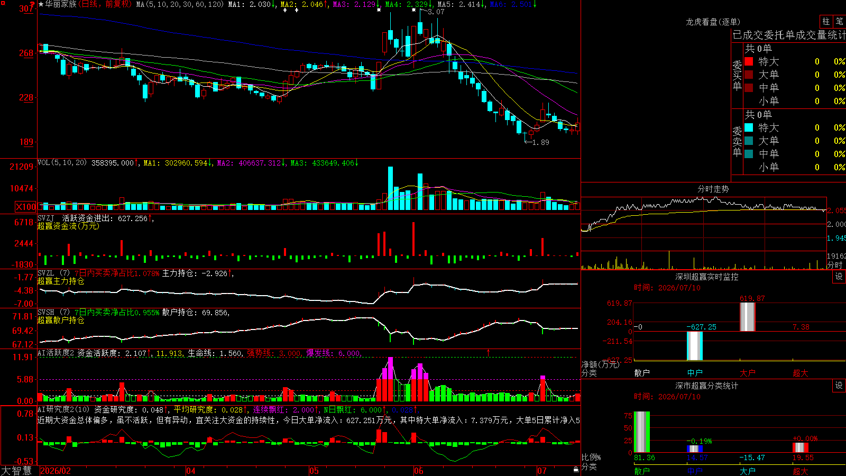Click the 06 month marker on timeline
Image resolution: width=846 pixels, height=476 pixels.
419,471
